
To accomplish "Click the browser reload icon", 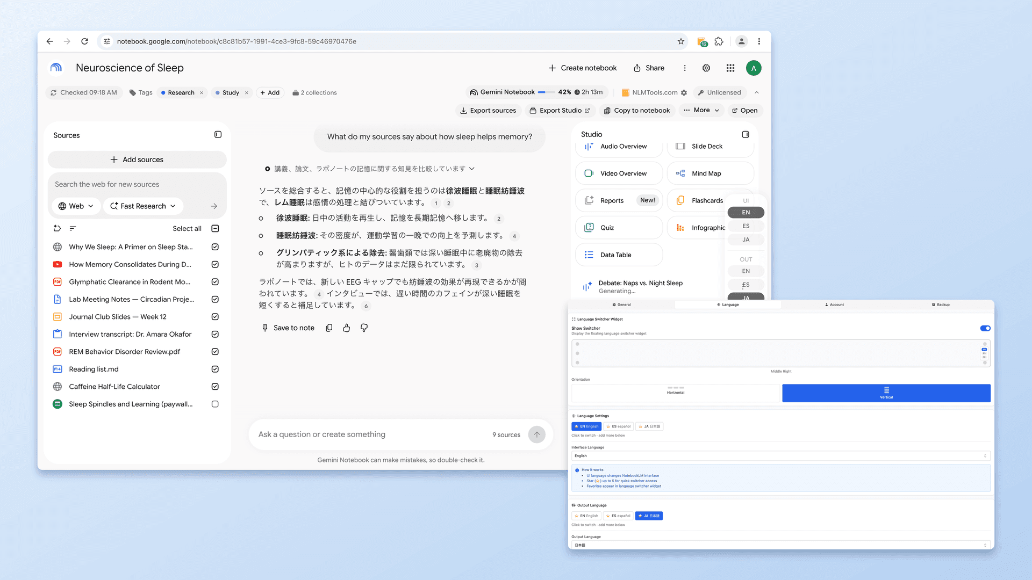I will click(x=84, y=41).
